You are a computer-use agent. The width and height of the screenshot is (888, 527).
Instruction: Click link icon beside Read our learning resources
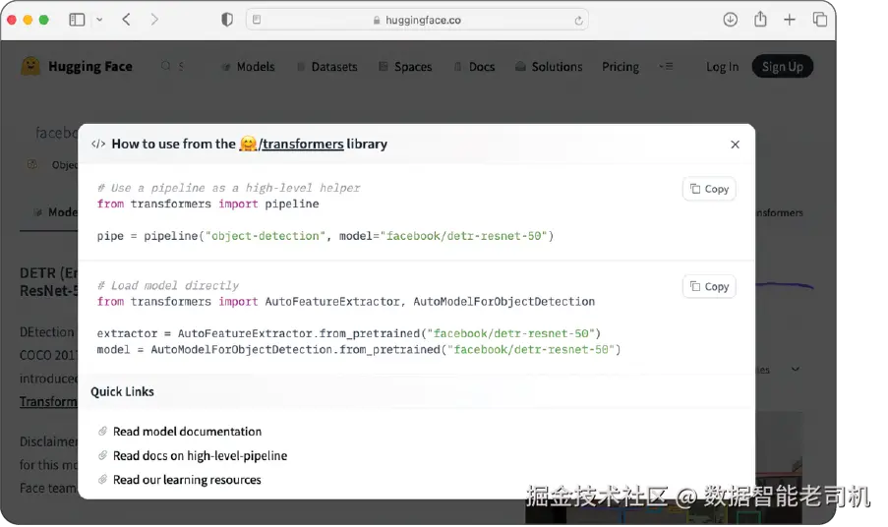click(102, 480)
